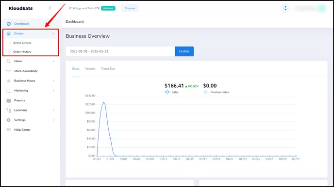Click the Settings gear icon
334x187 pixels.
point(9,120)
